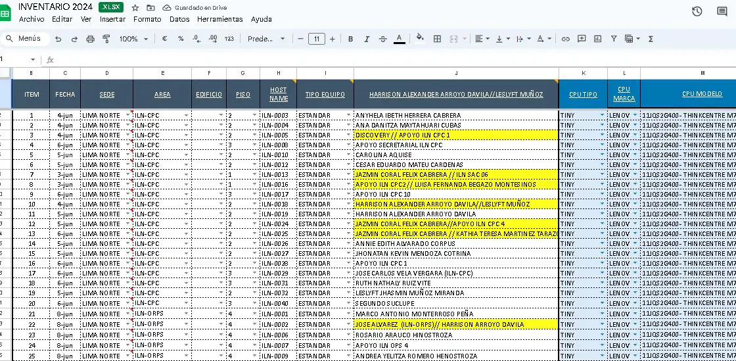736x361 pixels.
Task: Open SEDE dropdown in item 1 row
Action: click(127, 115)
